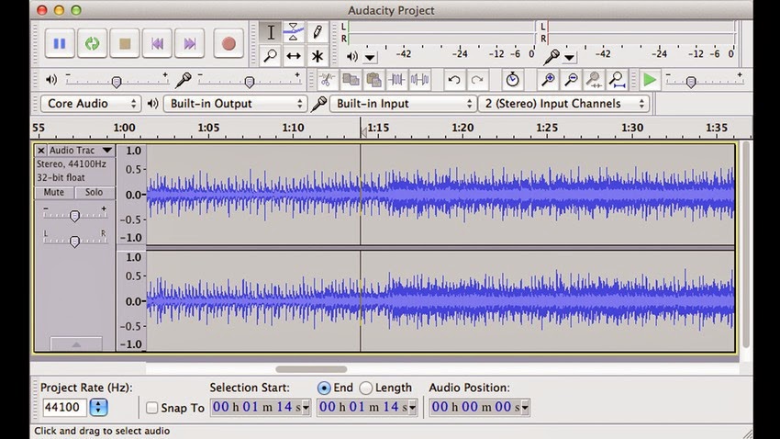Viewport: 780px width, 439px height.
Task: Open Selection Start time format dropdown
Action: click(x=306, y=408)
